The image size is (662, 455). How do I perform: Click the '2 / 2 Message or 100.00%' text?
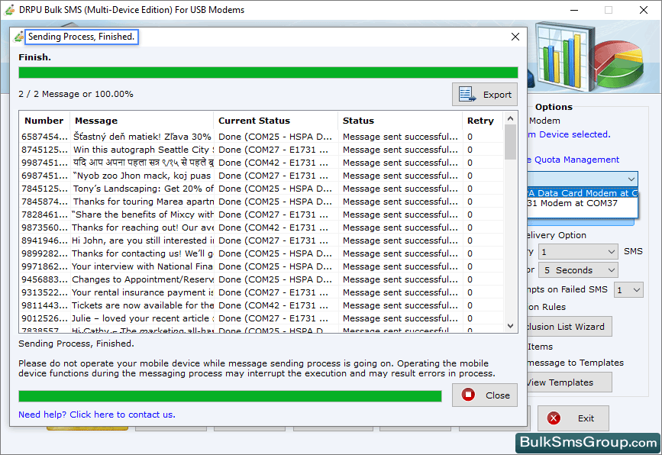click(76, 94)
